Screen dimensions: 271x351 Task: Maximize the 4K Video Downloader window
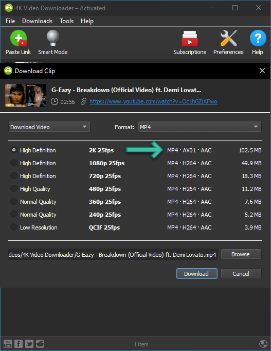[x=235, y=8]
